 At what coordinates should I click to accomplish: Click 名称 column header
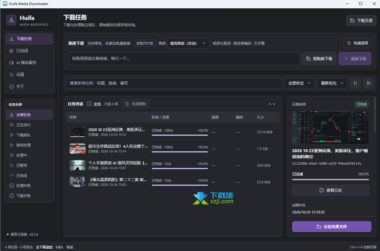(73, 117)
